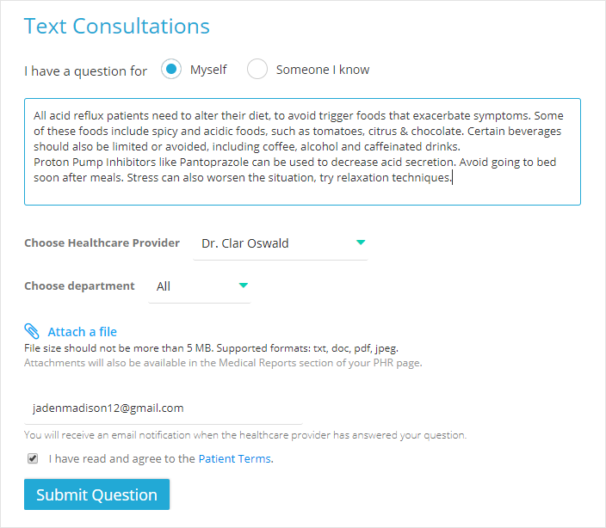Check the Patient Terms agreement checkbox

[33, 458]
